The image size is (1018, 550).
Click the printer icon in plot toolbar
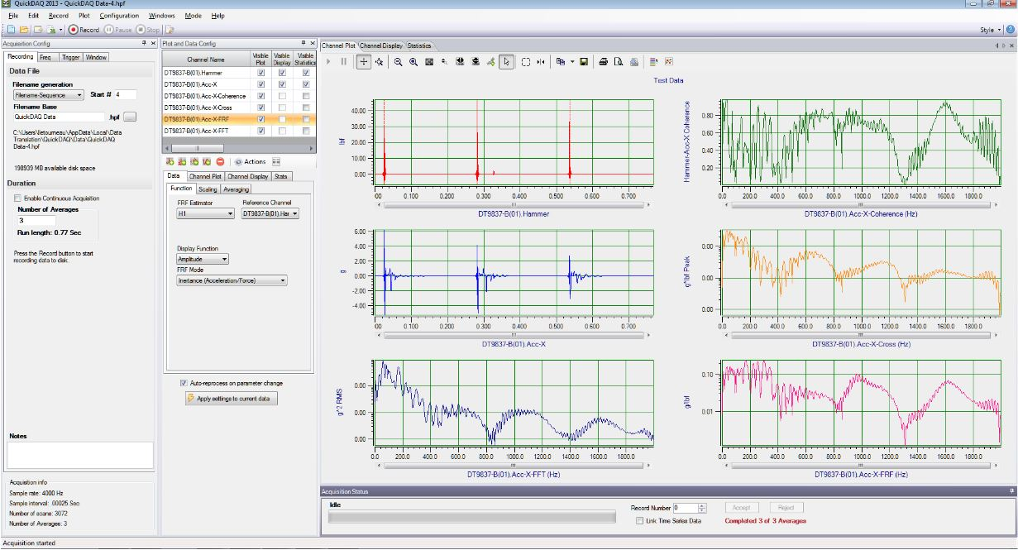pyautogui.click(x=604, y=62)
